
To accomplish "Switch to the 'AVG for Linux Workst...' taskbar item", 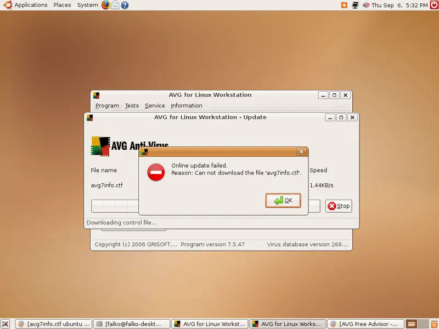I will [x=210, y=324].
